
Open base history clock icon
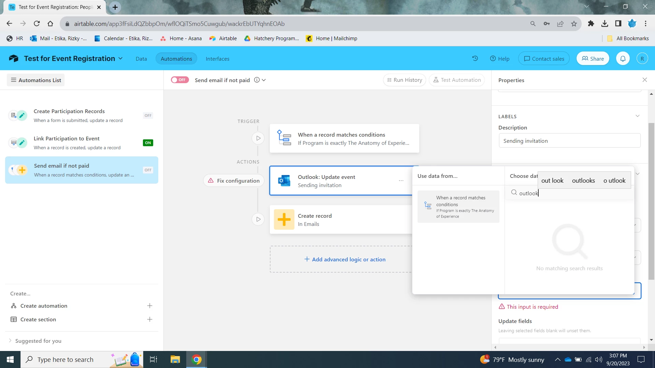click(475, 59)
